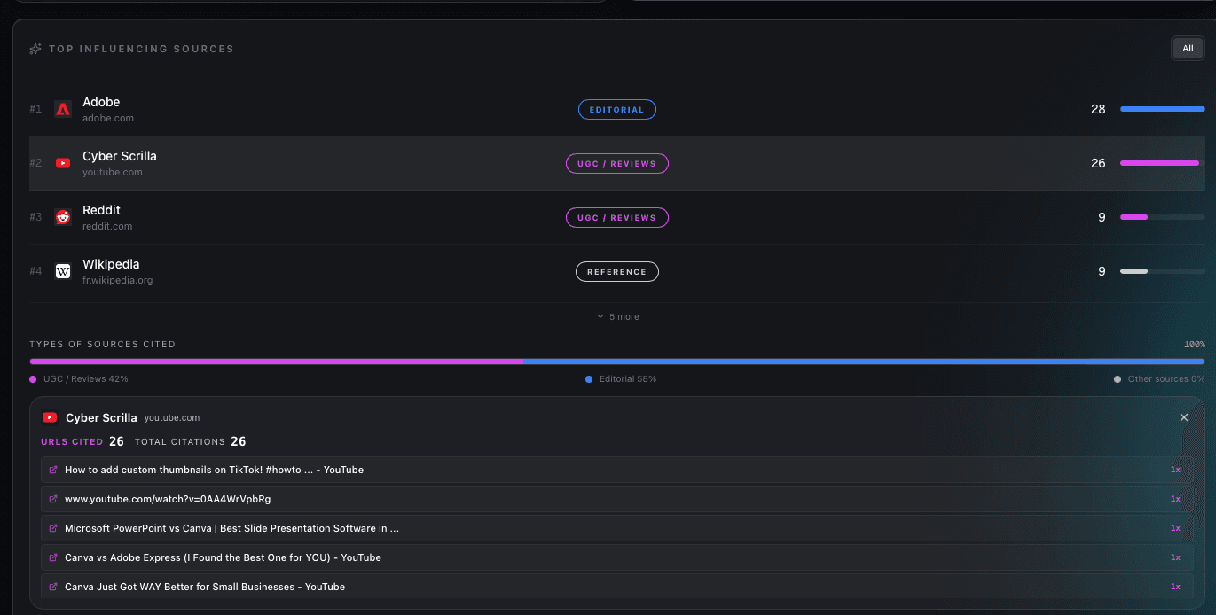Viewport: 1216px width, 615px height.
Task: Open Canva Just Got WAY Better link
Action: tap(205, 587)
